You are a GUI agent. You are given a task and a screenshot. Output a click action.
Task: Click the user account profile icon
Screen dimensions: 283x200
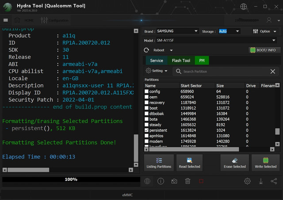(269, 20)
